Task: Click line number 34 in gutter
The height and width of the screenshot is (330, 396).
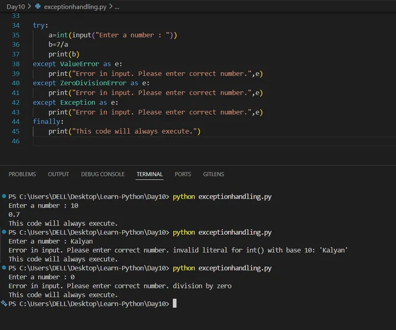Action: point(16,25)
